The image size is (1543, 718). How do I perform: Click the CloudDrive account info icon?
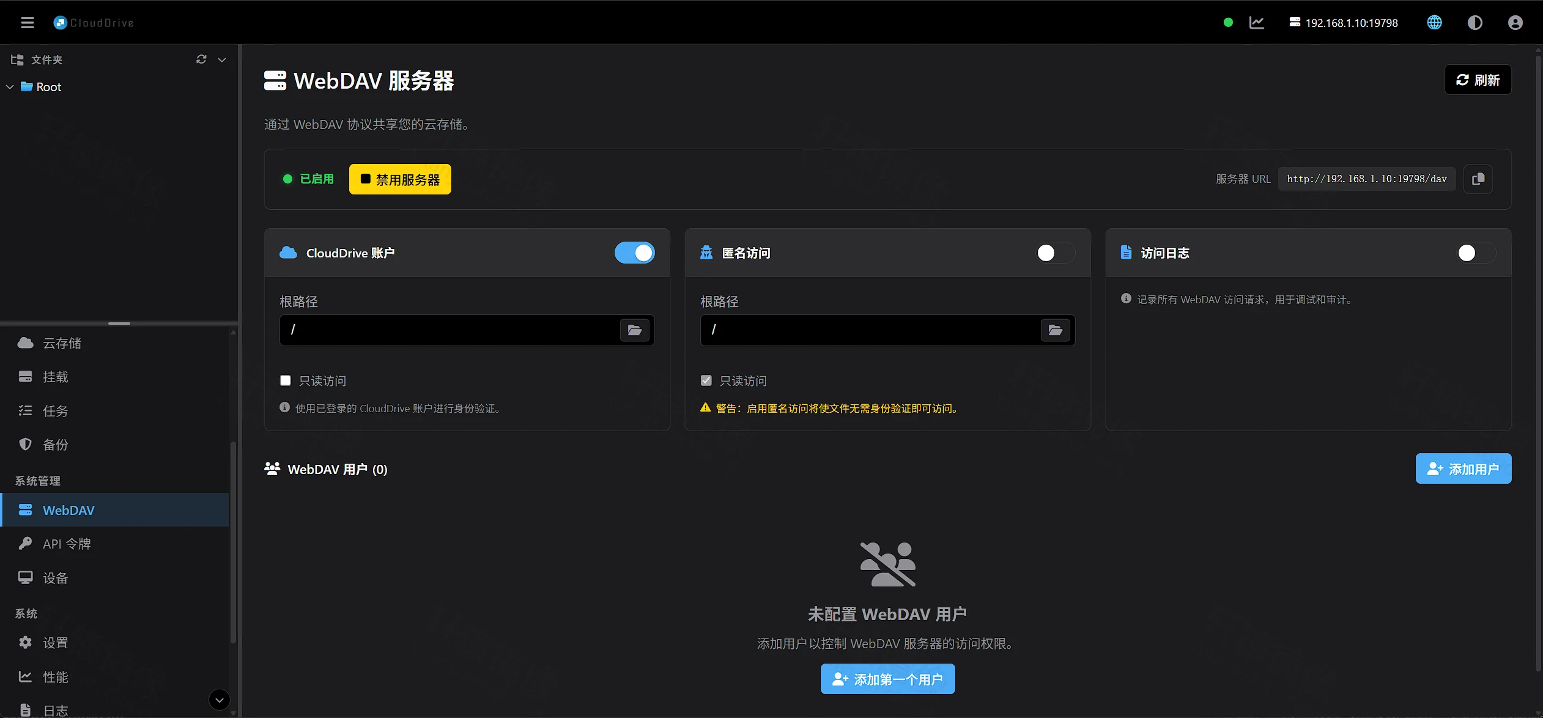coord(284,407)
